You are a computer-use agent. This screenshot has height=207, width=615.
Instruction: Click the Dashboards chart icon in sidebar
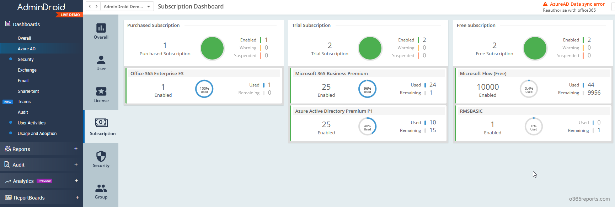tap(7, 24)
